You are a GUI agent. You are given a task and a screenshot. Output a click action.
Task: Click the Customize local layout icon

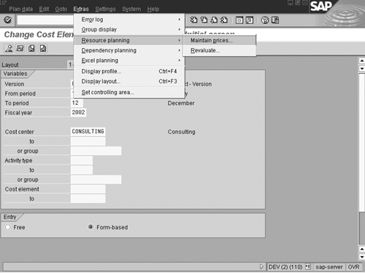coord(275,20)
